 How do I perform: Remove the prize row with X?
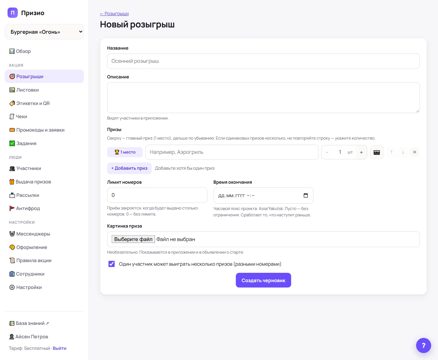point(415,152)
